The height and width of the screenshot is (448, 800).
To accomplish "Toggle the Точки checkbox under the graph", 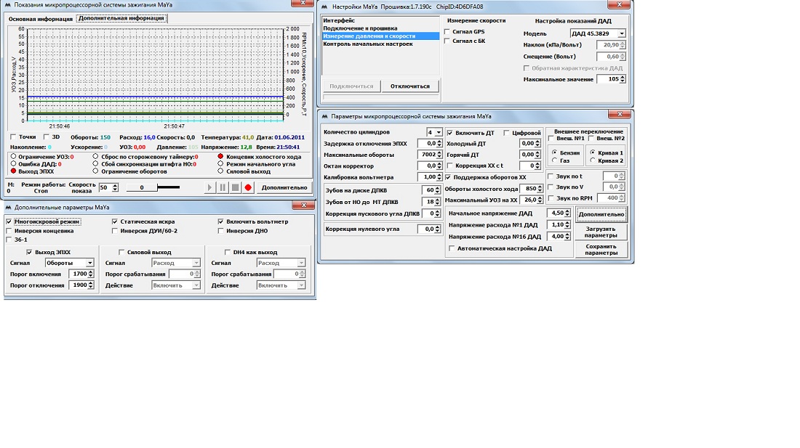I will point(12,137).
